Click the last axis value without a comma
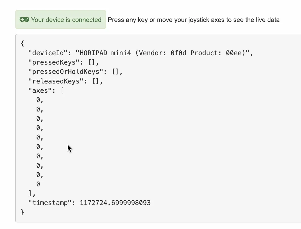This screenshot has height=229, width=301. click(38, 184)
